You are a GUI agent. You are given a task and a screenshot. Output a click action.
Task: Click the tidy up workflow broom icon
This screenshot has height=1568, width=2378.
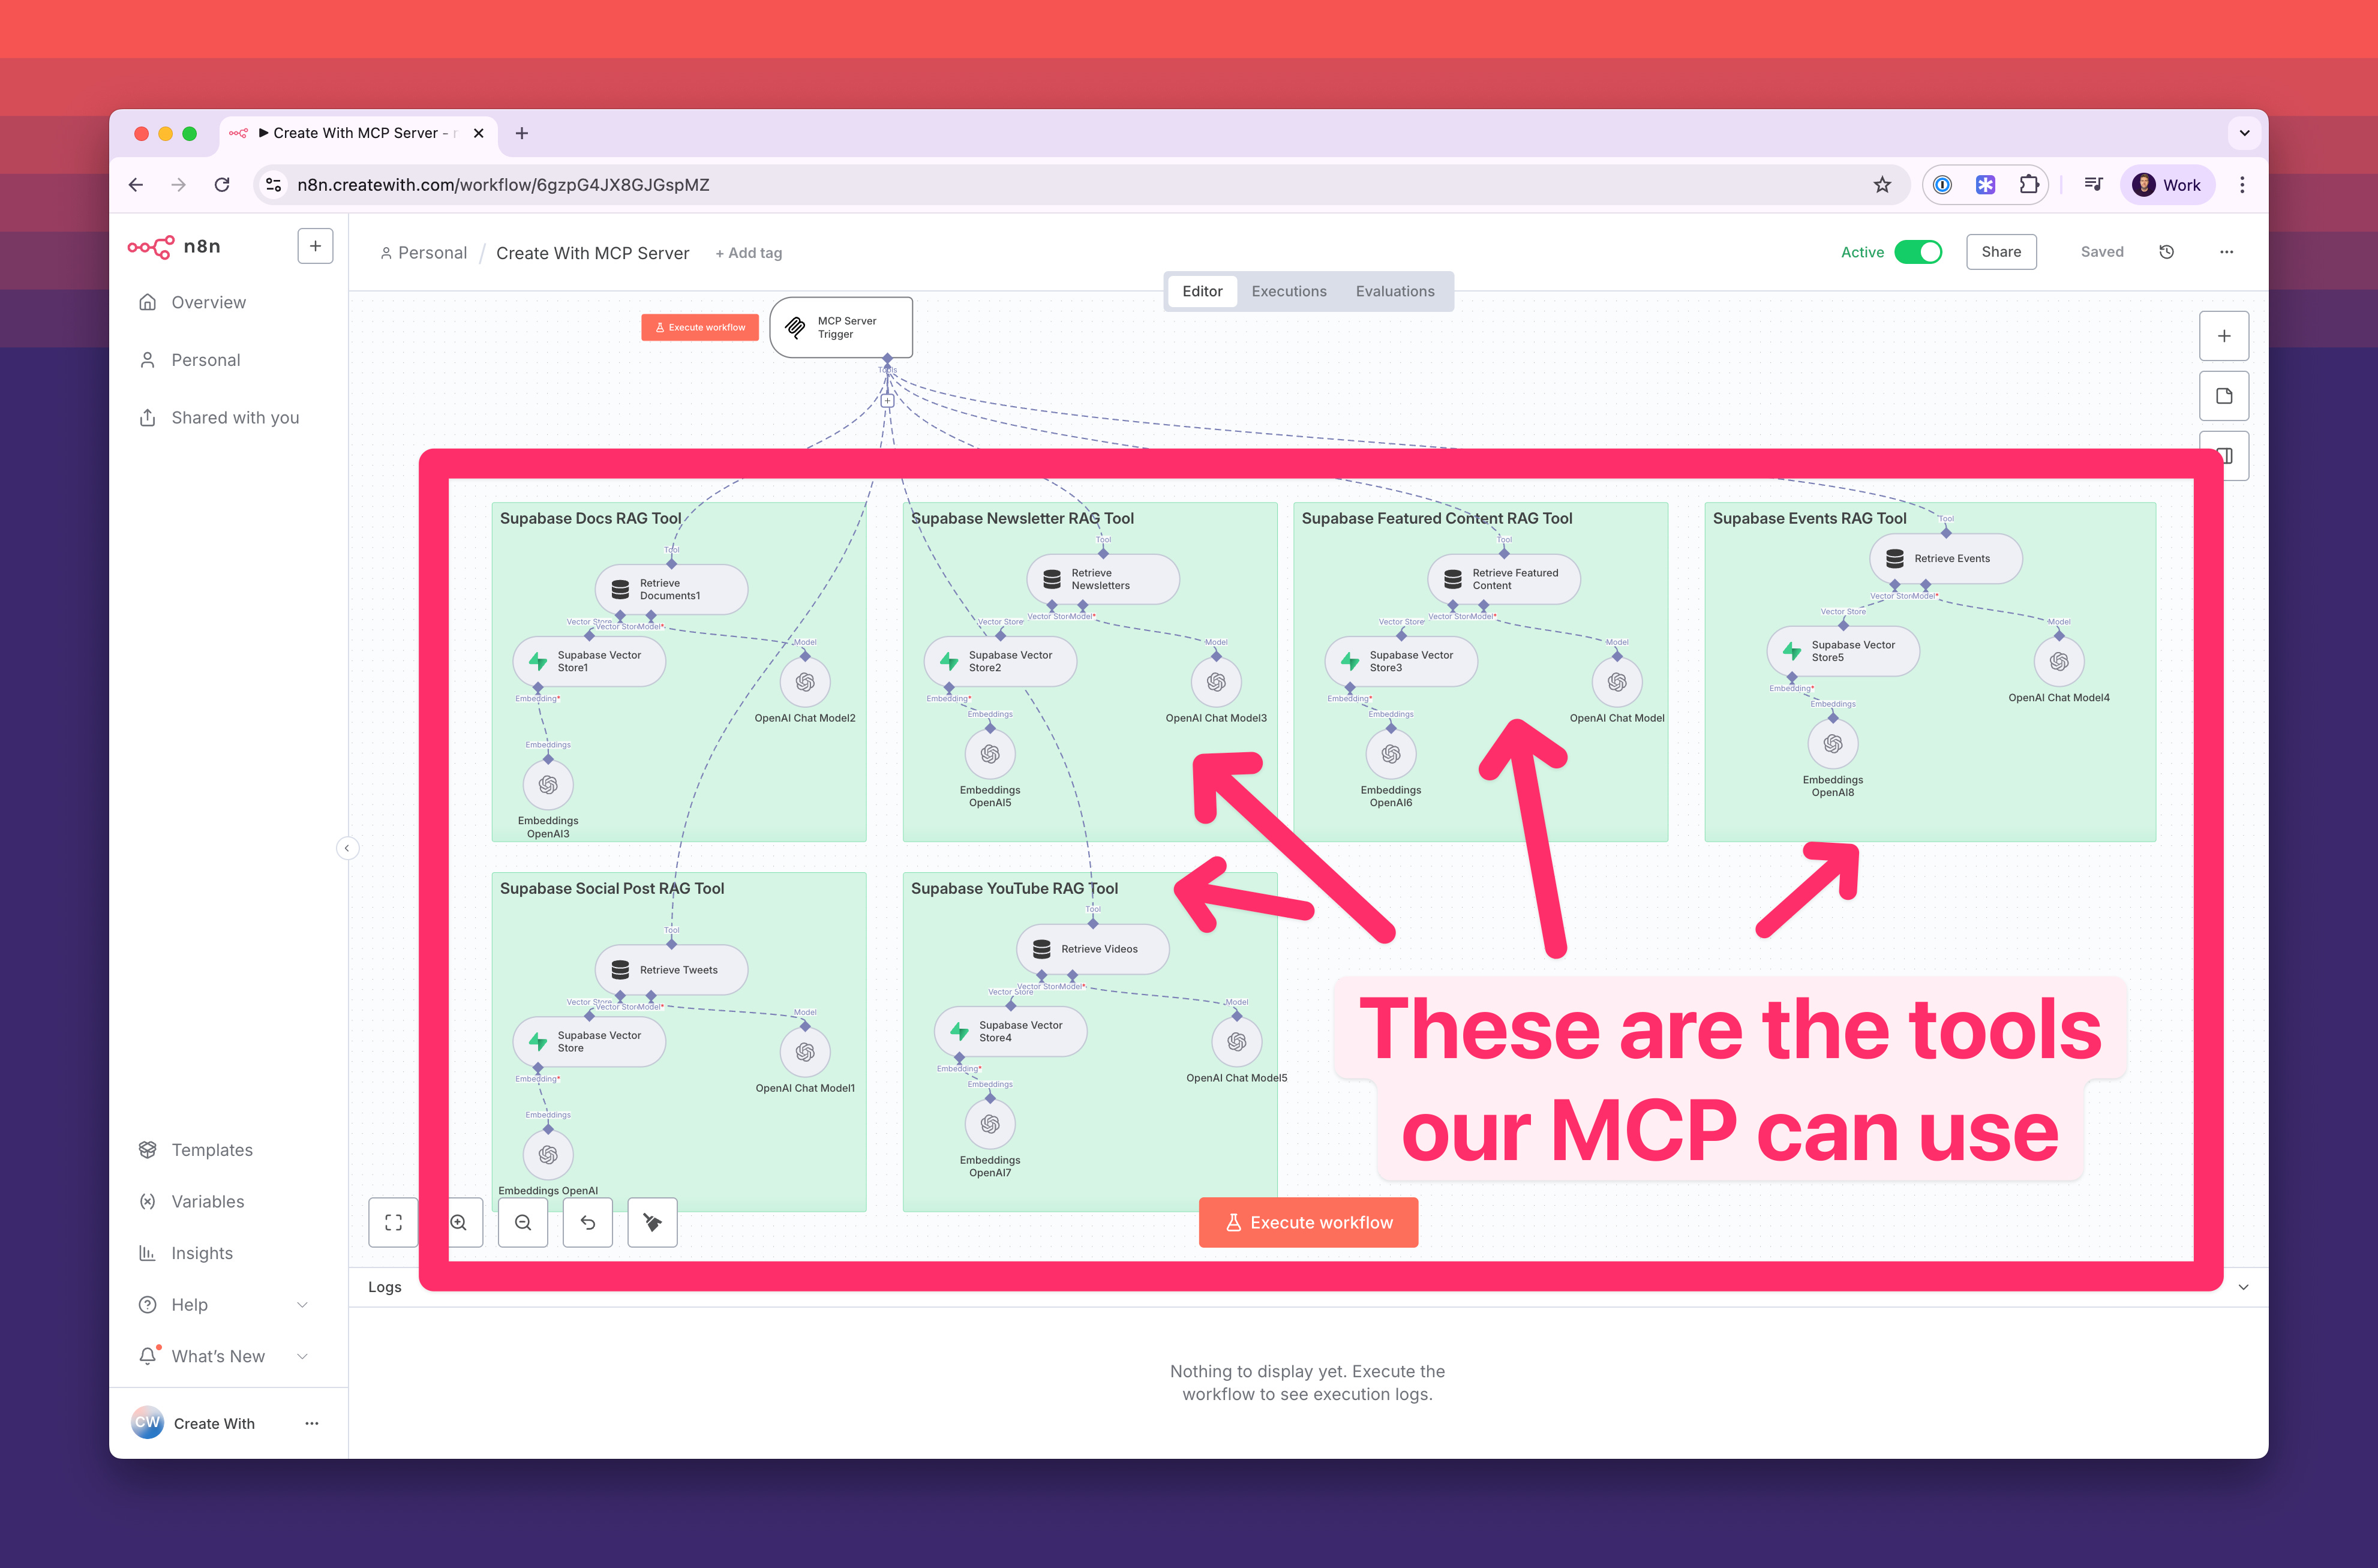pyautogui.click(x=652, y=1222)
